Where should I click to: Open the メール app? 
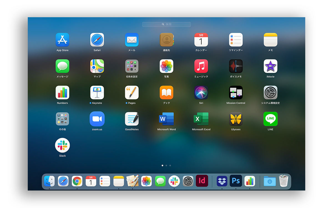click(132, 40)
